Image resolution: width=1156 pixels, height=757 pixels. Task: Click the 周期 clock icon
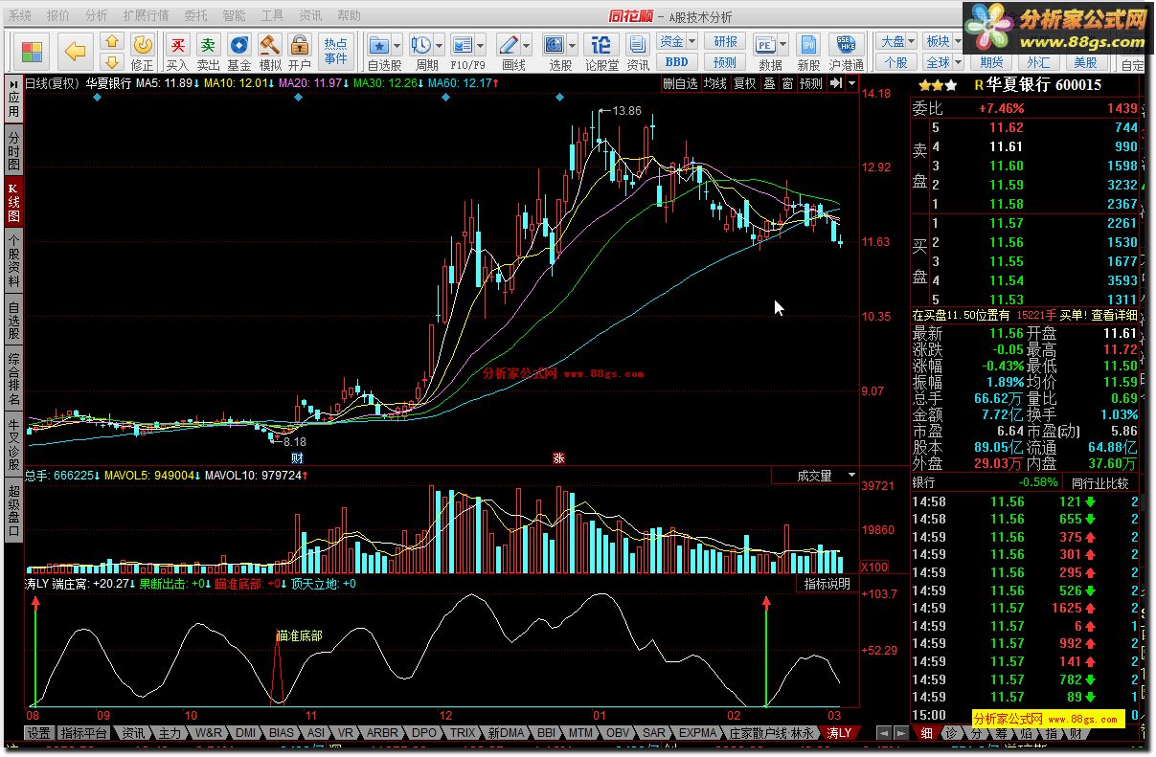coord(419,44)
